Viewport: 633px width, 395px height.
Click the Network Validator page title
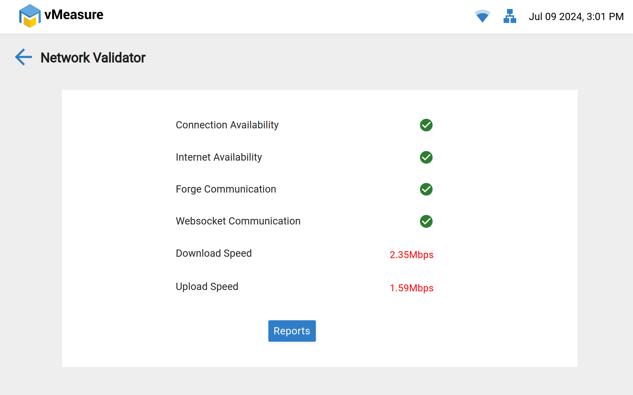pos(93,58)
